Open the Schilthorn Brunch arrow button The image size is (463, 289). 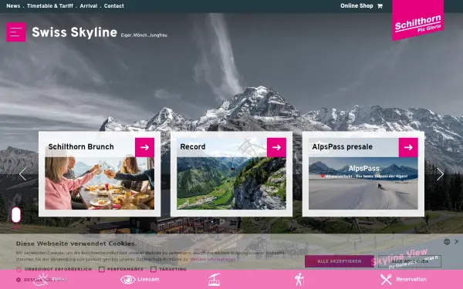point(145,147)
